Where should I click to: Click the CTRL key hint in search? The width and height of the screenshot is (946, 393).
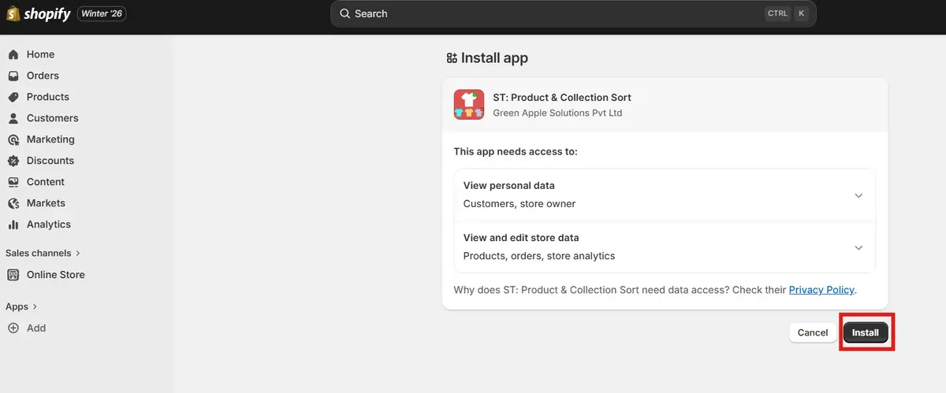coord(777,13)
